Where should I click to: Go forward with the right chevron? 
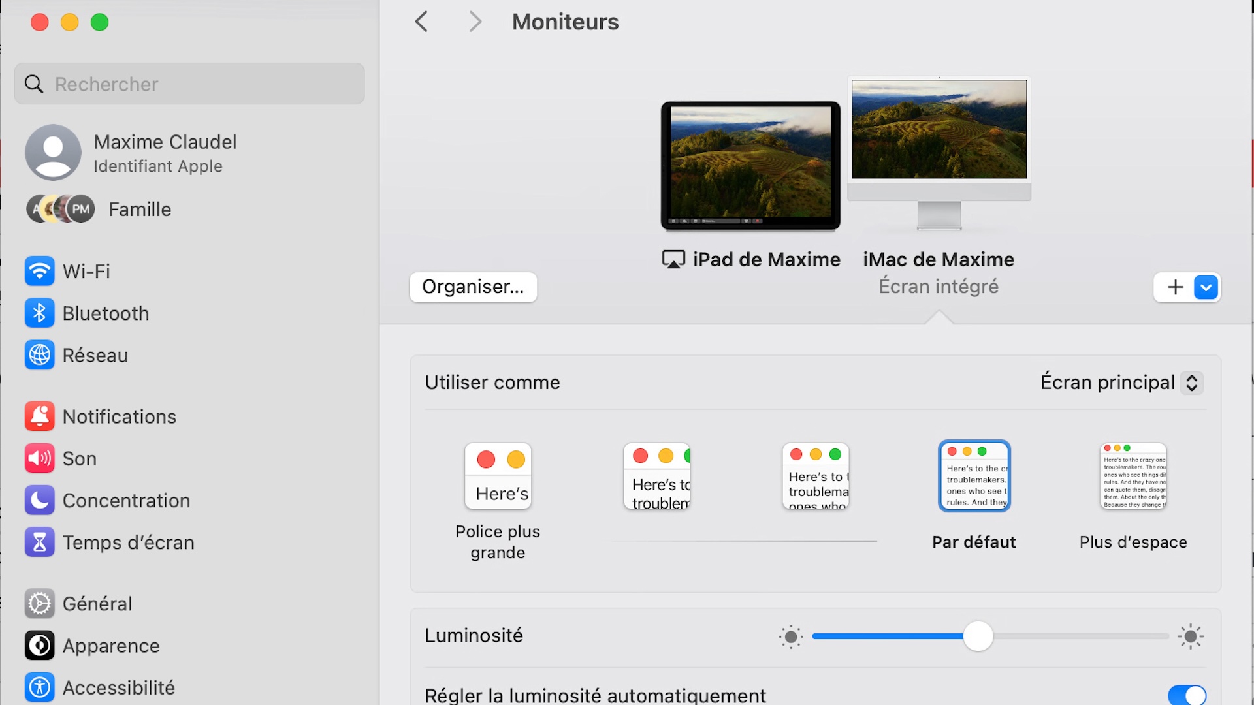(x=475, y=22)
